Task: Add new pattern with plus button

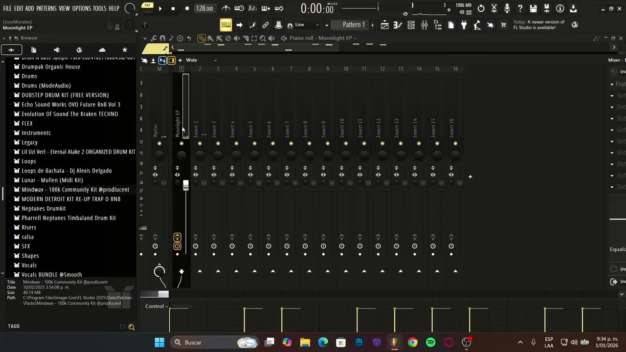Action: click(x=372, y=25)
